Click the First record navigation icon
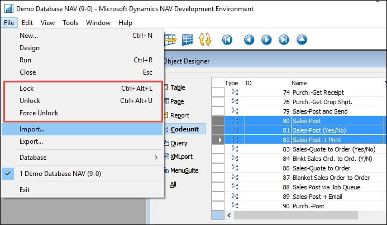The width and height of the screenshot is (387, 225). coord(227,40)
